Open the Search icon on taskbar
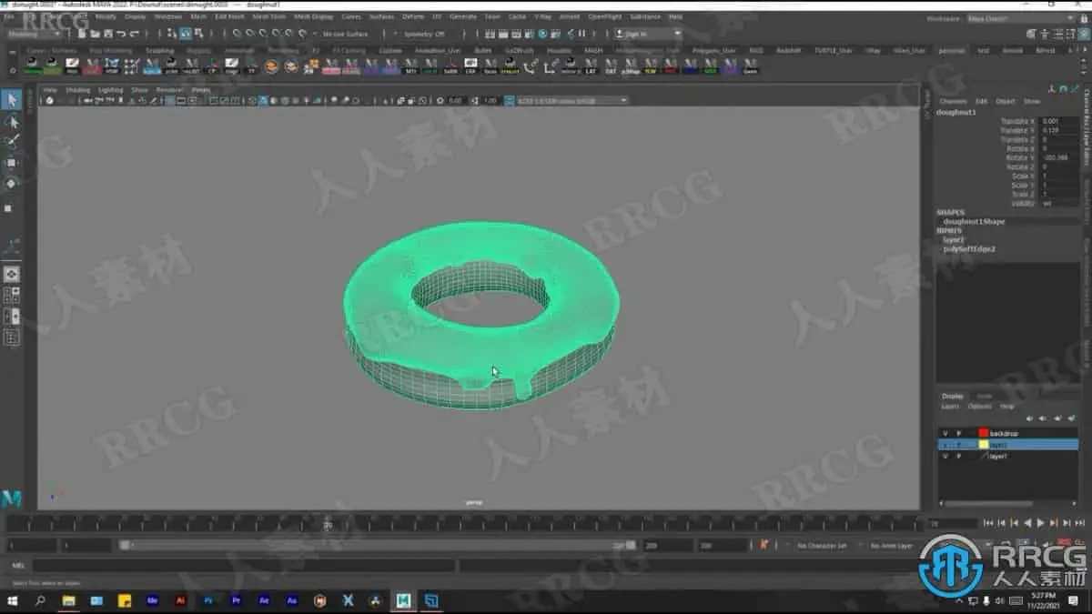The width and height of the screenshot is (1092, 614). point(40,601)
